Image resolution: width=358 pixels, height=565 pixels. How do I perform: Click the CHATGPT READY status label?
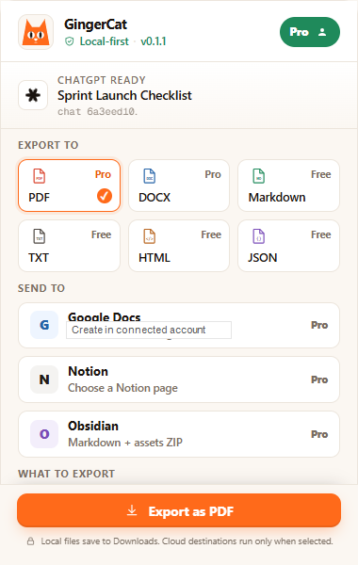(x=102, y=80)
